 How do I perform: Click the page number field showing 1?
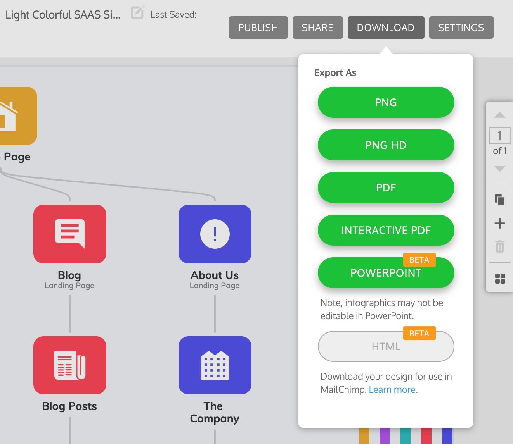pyautogui.click(x=500, y=136)
